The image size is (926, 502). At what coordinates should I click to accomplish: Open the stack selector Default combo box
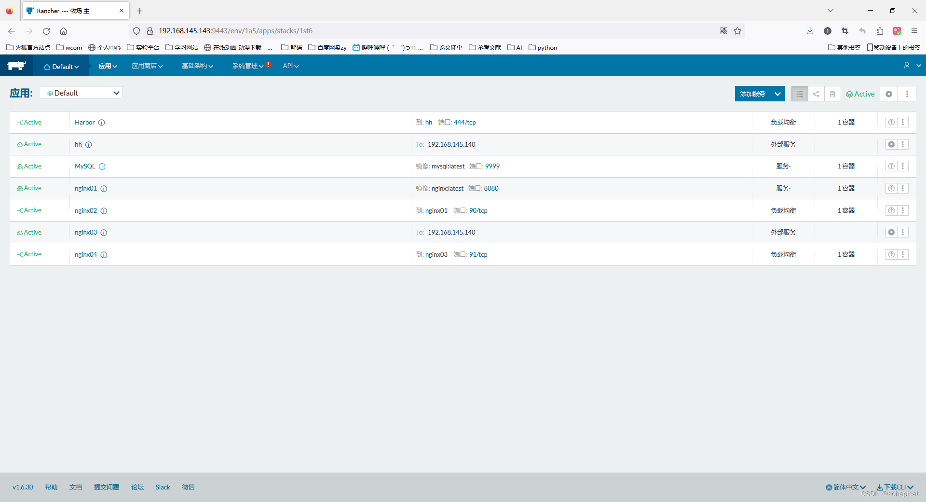[81, 93]
